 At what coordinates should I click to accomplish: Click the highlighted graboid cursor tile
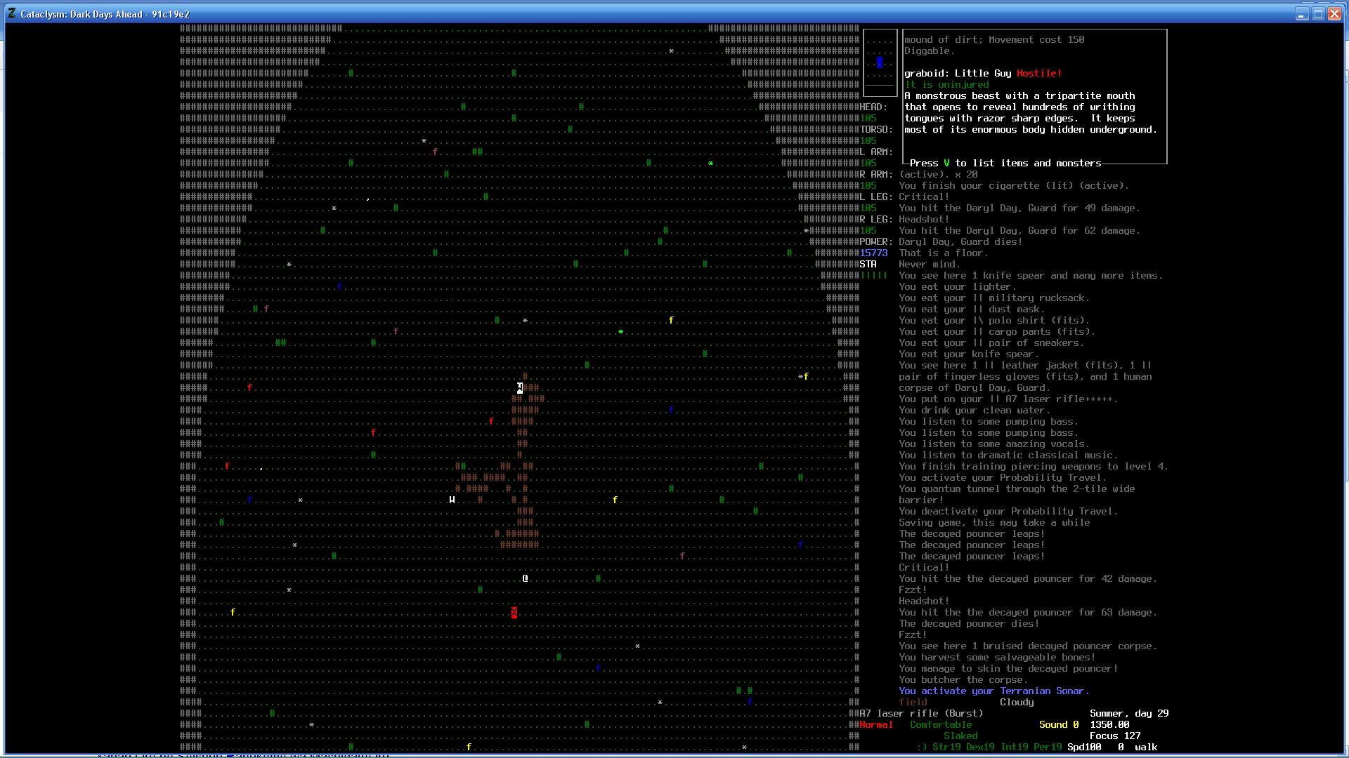tap(520, 387)
